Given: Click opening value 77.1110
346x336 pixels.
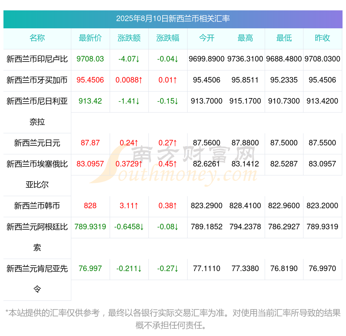Looking at the screenshot, I should [x=207, y=268].
